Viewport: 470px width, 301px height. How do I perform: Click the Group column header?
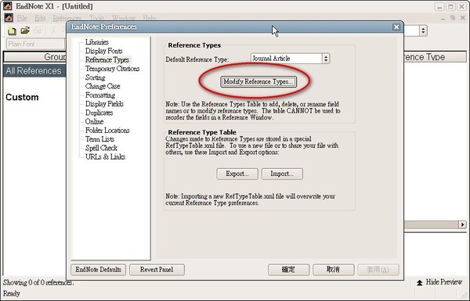(x=34, y=57)
